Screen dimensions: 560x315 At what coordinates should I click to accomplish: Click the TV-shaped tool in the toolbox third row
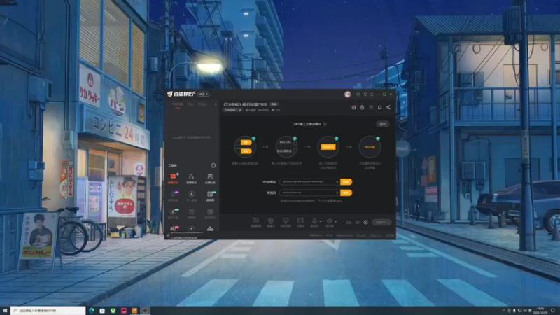[191, 213]
